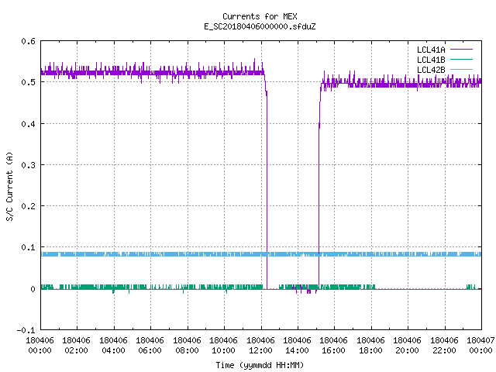Click the '180406 14:00' x-axis tick label
This screenshot has width=496, height=372.
(298, 346)
